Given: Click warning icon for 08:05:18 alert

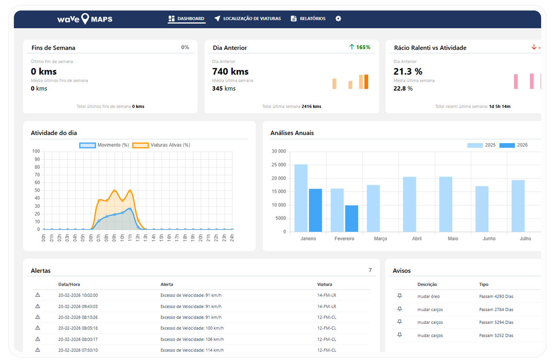Looking at the screenshot, I should (x=38, y=328).
